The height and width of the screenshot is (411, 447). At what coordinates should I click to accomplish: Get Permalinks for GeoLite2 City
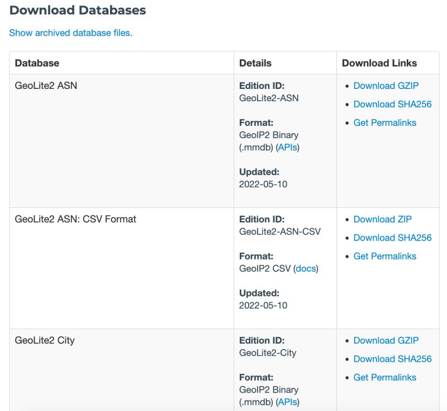(384, 377)
